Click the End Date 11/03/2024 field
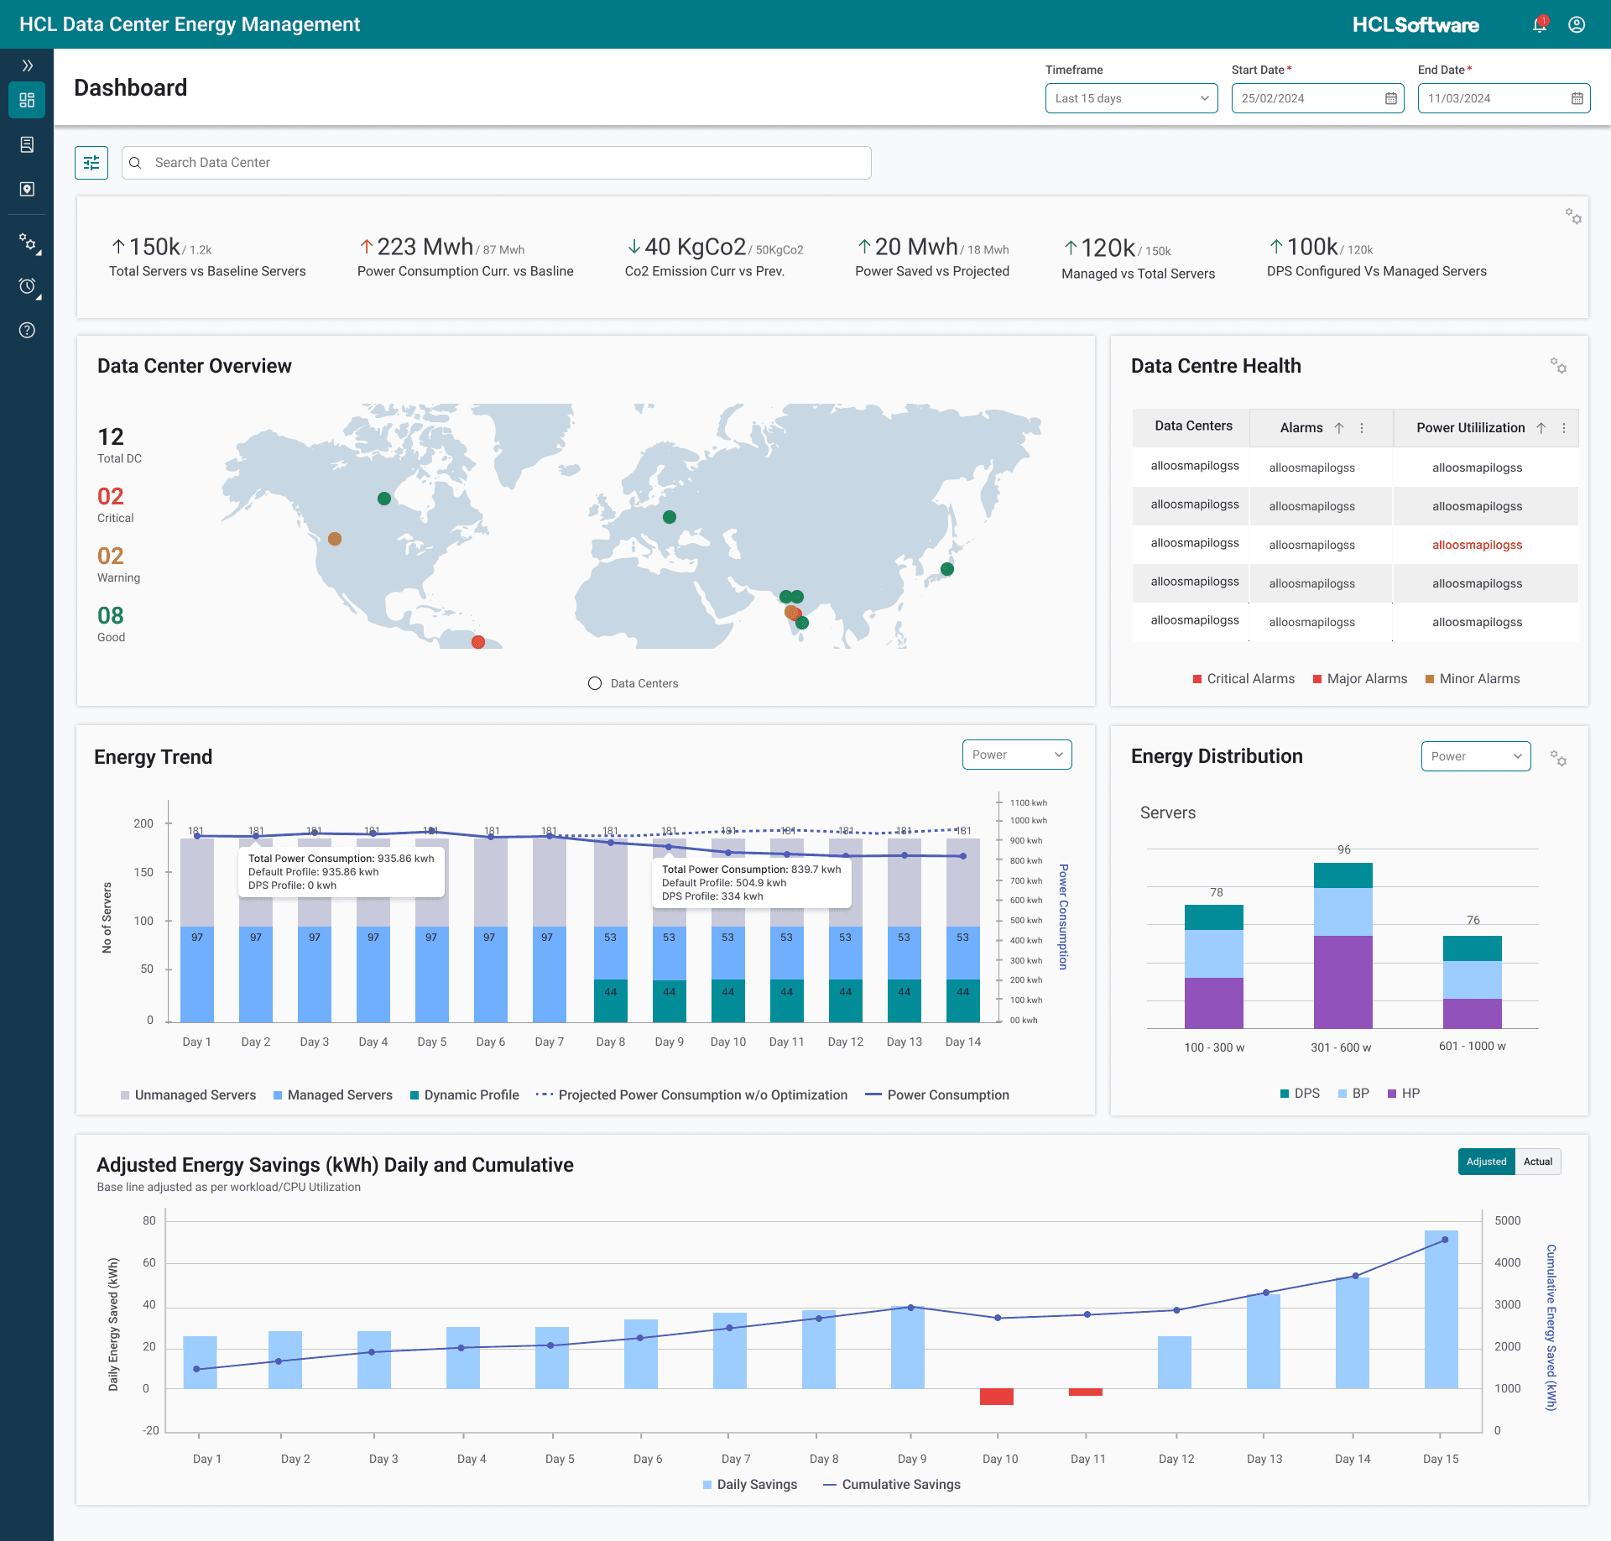The height and width of the screenshot is (1541, 1611). 1504,98
